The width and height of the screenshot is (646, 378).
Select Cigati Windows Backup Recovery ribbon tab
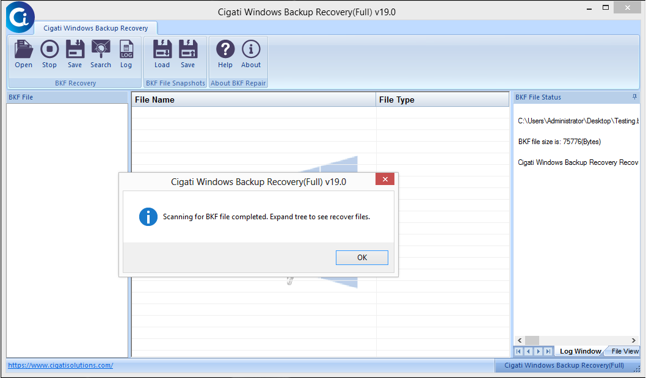click(96, 28)
